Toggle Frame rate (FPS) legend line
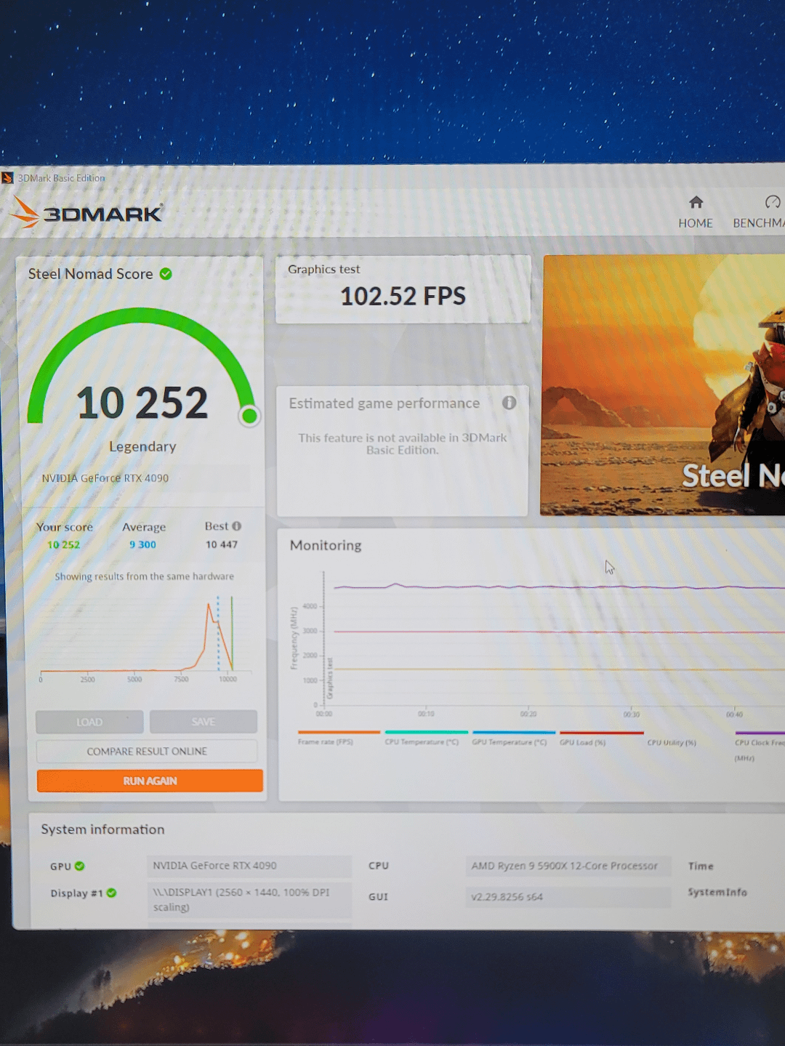 [338, 737]
